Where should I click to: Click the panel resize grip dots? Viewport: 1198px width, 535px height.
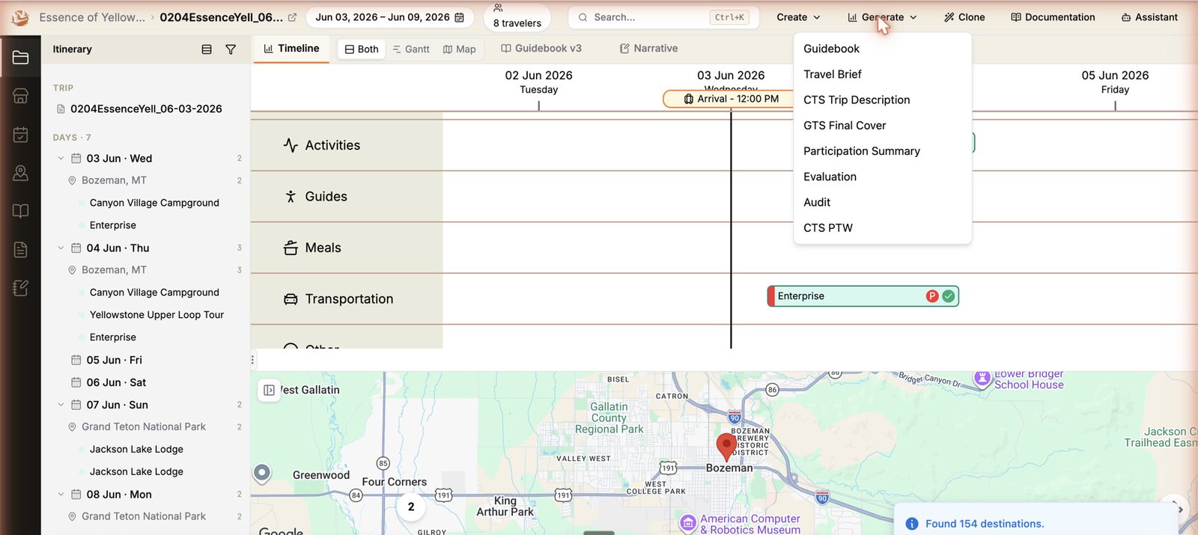tap(252, 360)
